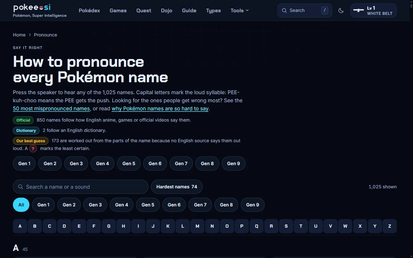Select letter C in the alphabet bar
The height and width of the screenshot is (258, 413).
(x=50, y=226)
